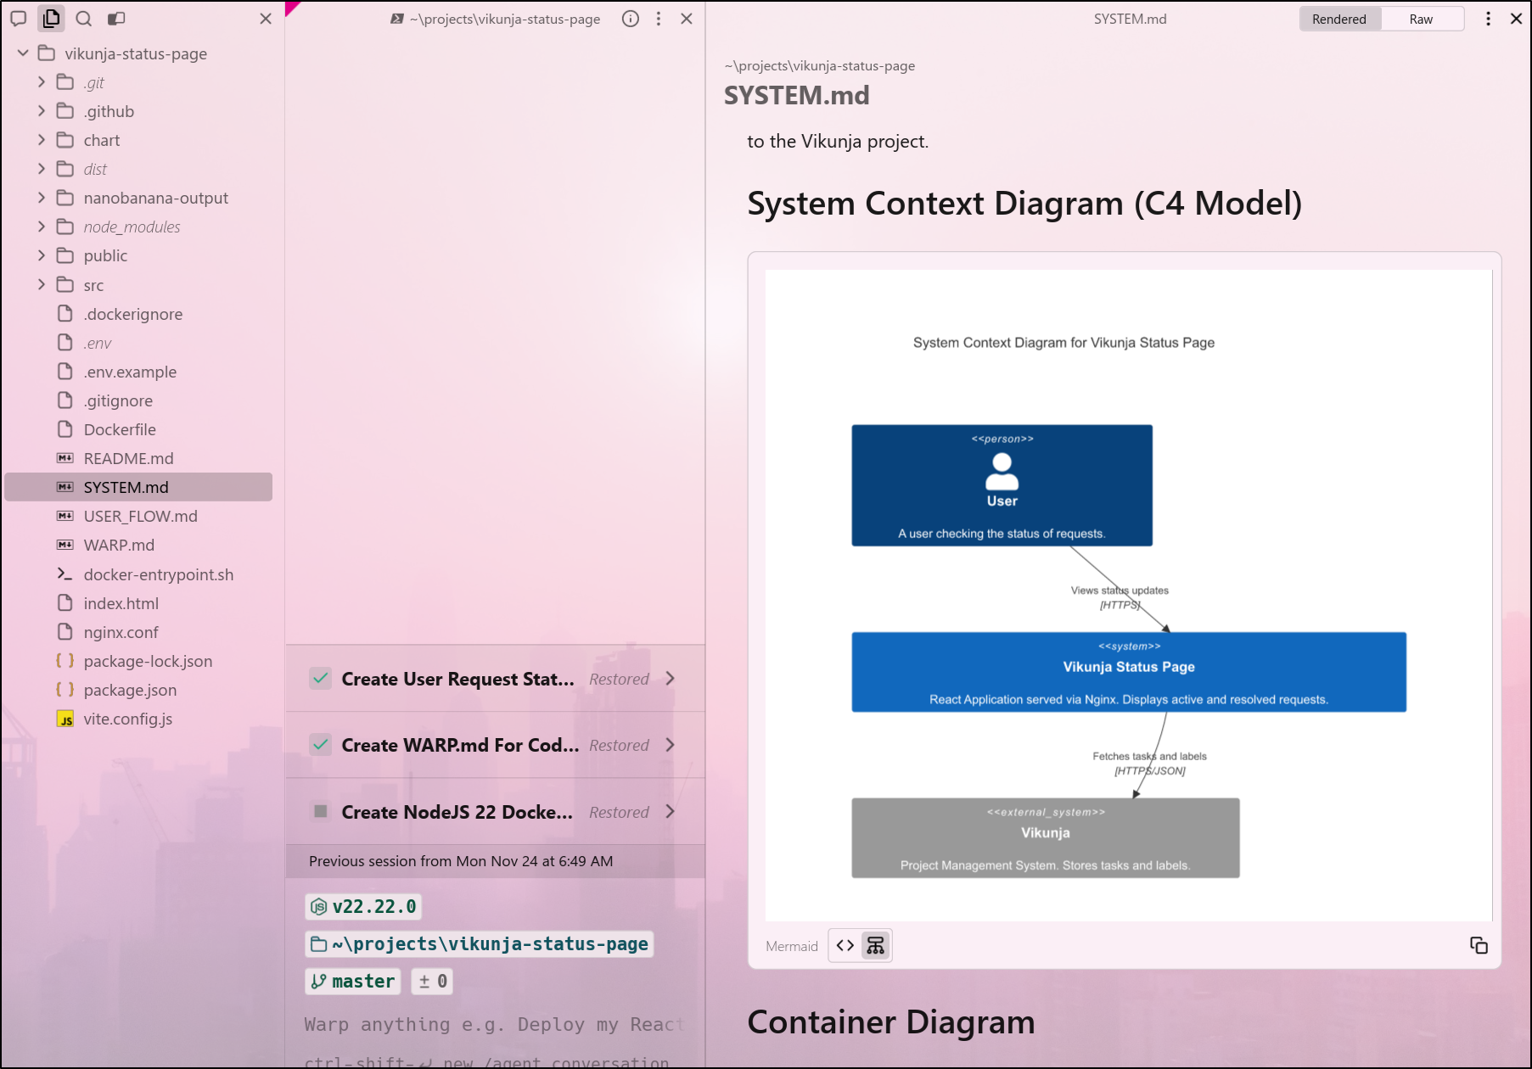Open the master git branch chip
The image size is (1532, 1069).
coord(353,982)
